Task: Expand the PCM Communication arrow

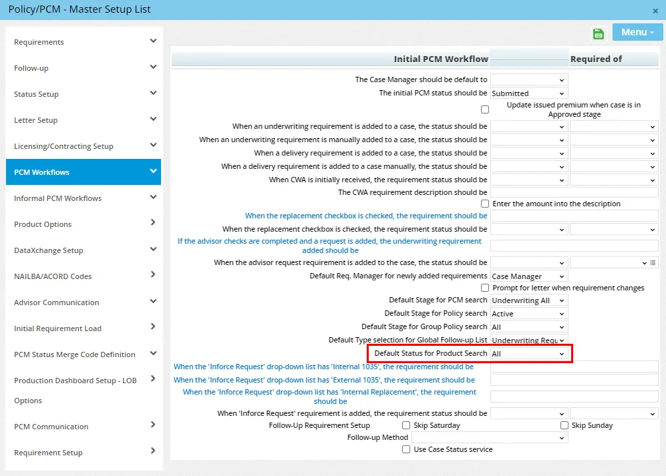Action: click(x=153, y=425)
